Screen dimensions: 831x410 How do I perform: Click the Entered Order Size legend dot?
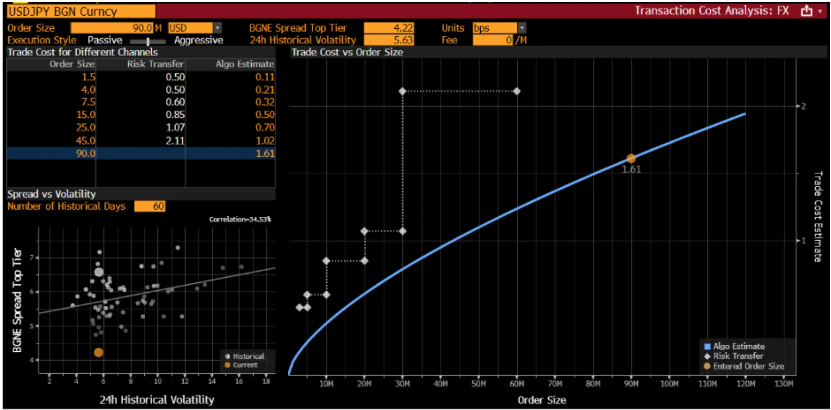(x=707, y=366)
